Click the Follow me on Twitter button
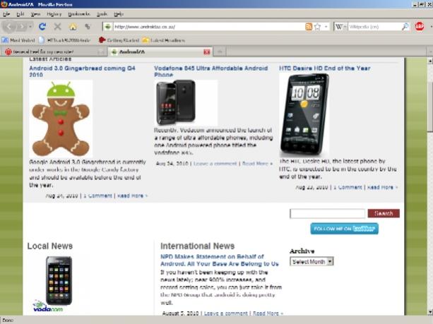 point(345,229)
